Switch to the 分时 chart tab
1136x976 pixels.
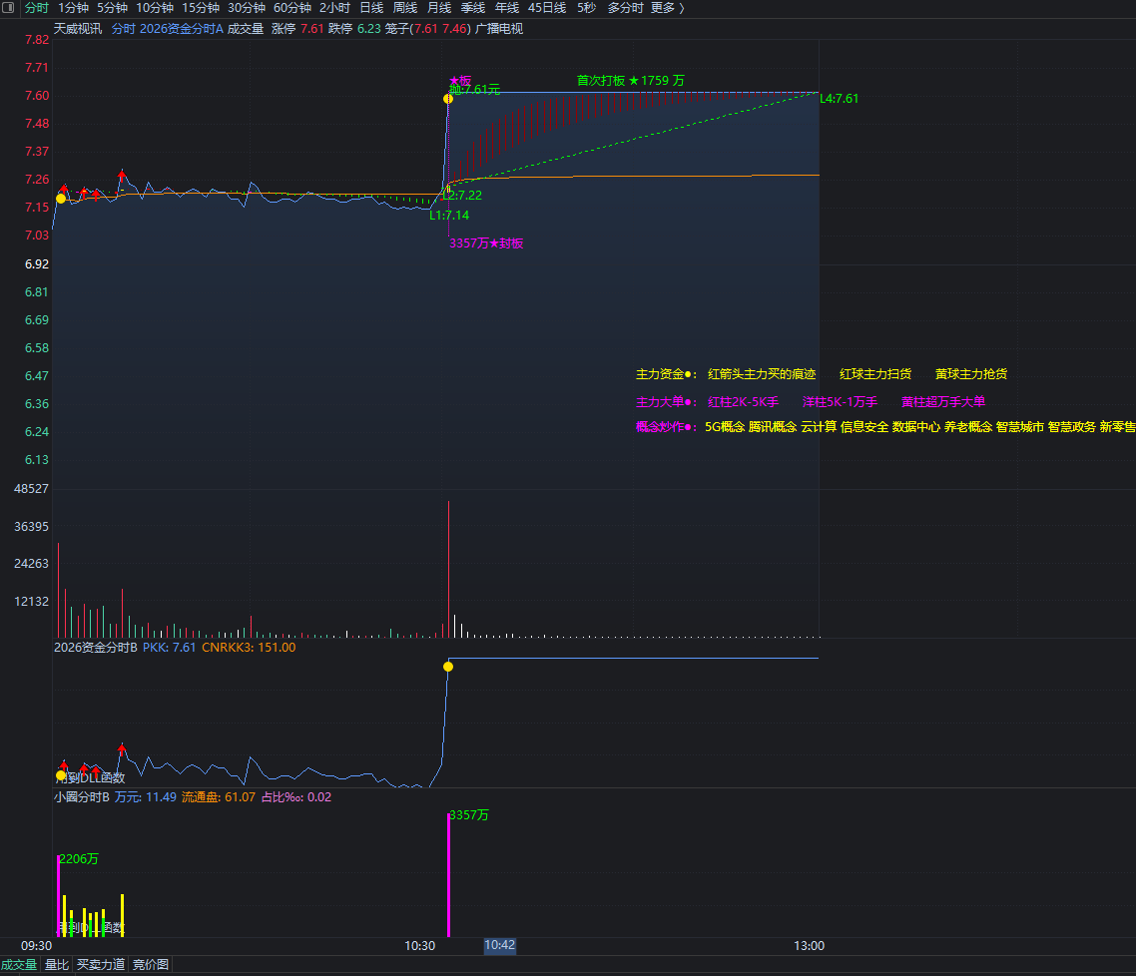[x=36, y=8]
